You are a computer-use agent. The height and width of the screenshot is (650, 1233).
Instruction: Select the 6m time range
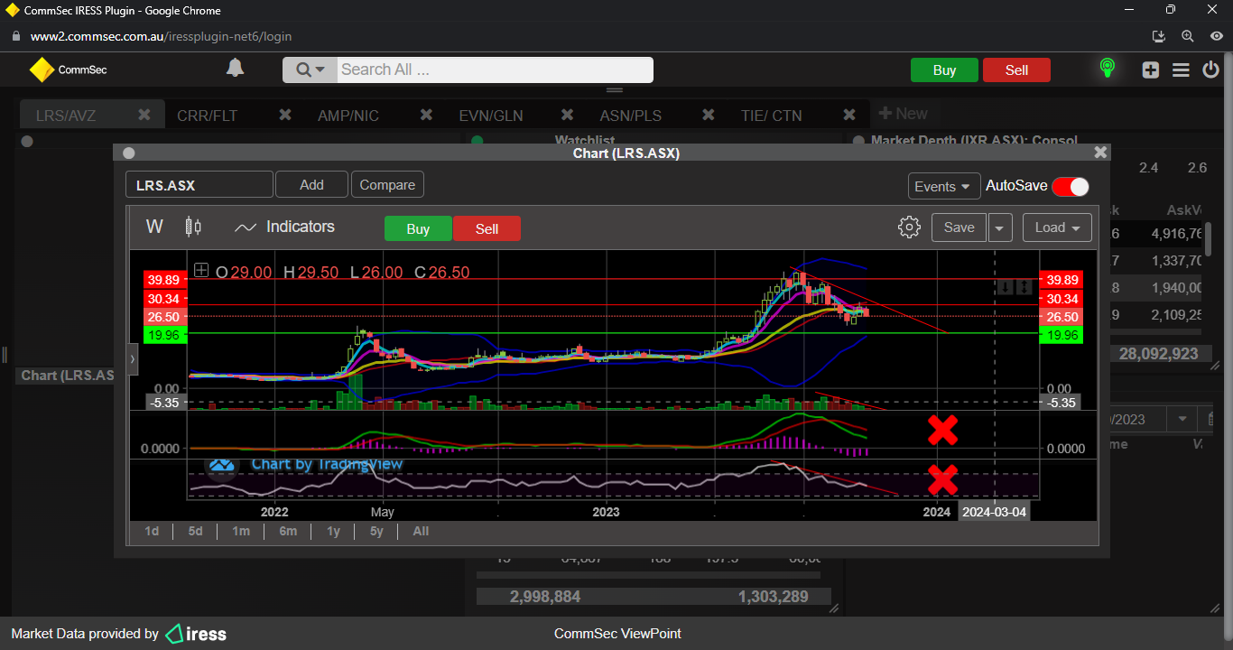pyautogui.click(x=288, y=531)
